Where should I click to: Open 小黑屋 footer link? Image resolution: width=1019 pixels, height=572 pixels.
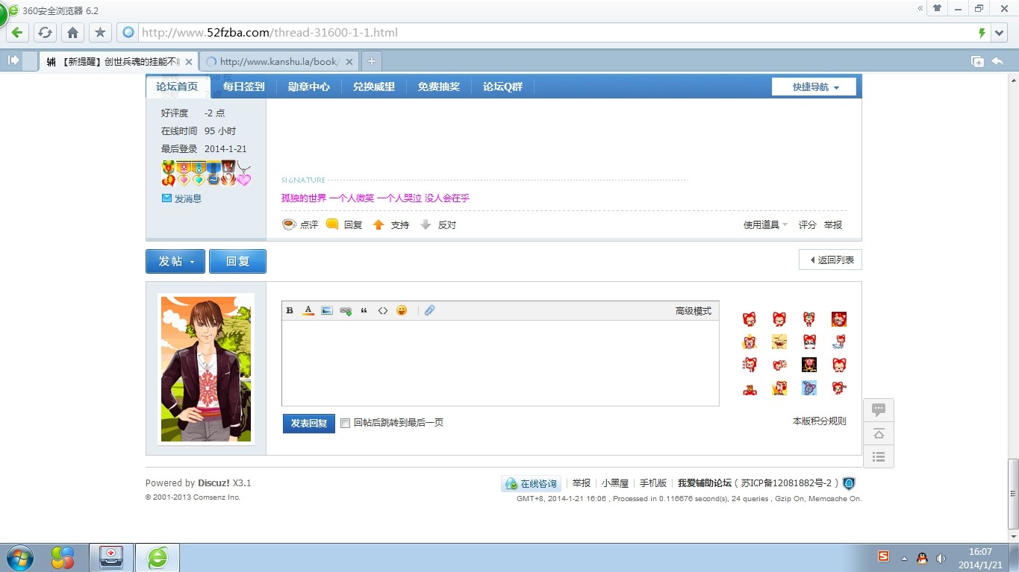[615, 483]
